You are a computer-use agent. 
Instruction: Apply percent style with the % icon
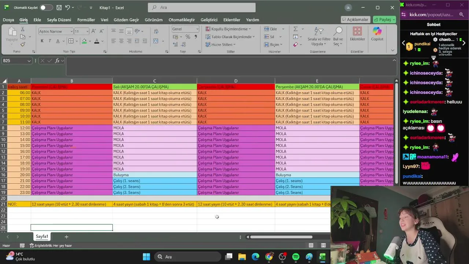pyautogui.click(x=188, y=37)
